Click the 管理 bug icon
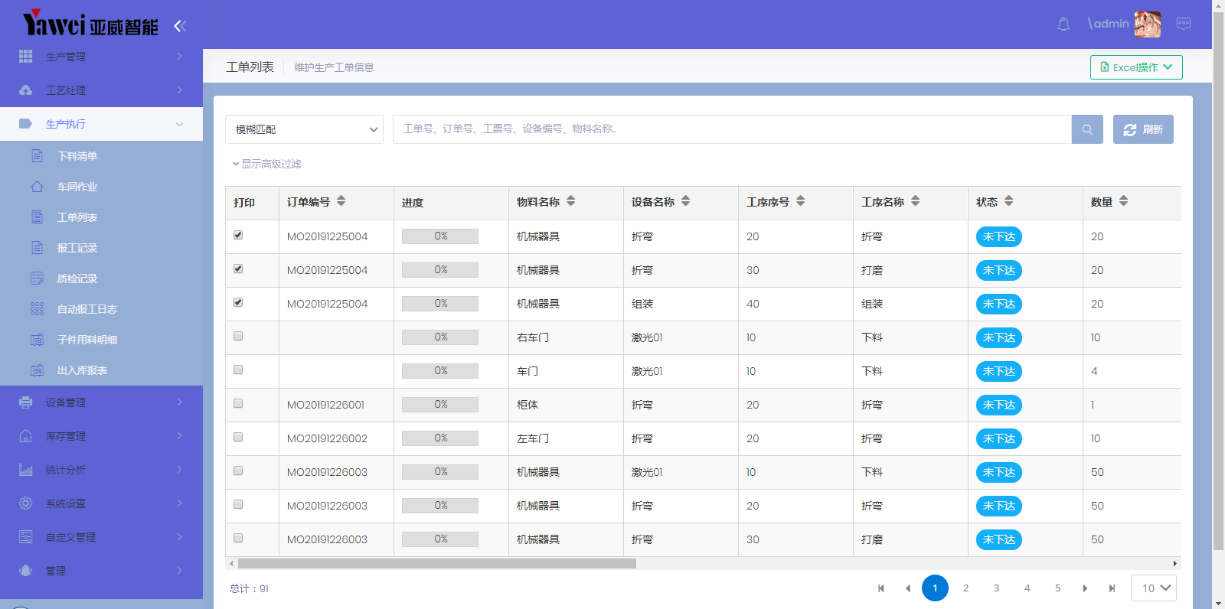The width and height of the screenshot is (1225, 609). (x=25, y=571)
